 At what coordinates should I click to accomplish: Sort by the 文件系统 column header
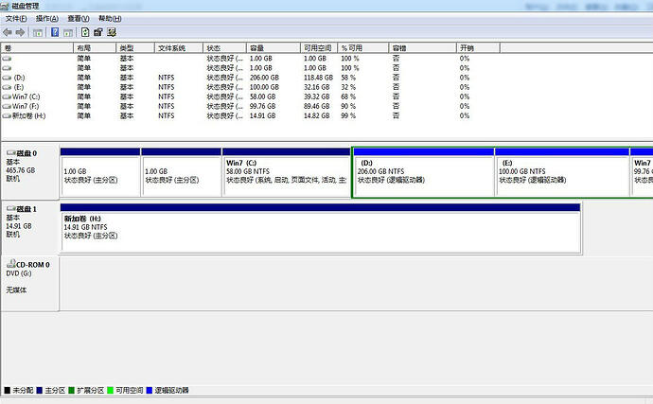(178, 48)
